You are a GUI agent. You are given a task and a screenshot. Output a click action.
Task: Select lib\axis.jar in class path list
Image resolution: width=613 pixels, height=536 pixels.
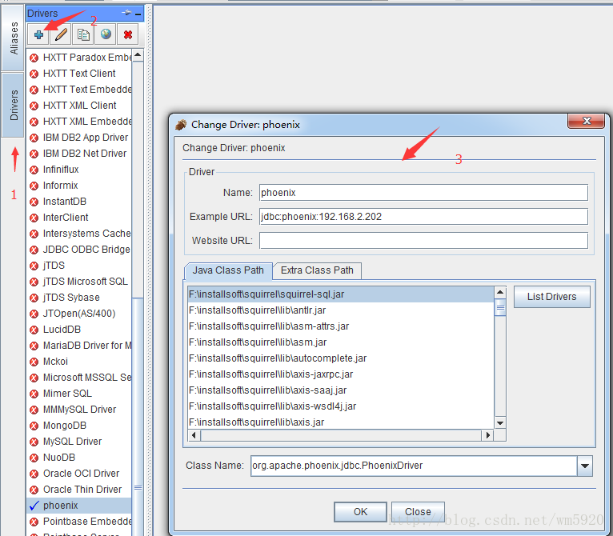pos(341,422)
